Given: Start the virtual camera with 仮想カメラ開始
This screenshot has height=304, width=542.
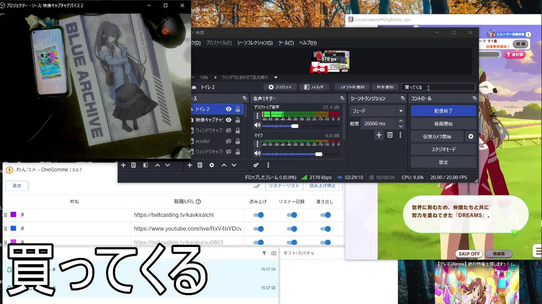Looking at the screenshot, I should pyautogui.click(x=437, y=136).
